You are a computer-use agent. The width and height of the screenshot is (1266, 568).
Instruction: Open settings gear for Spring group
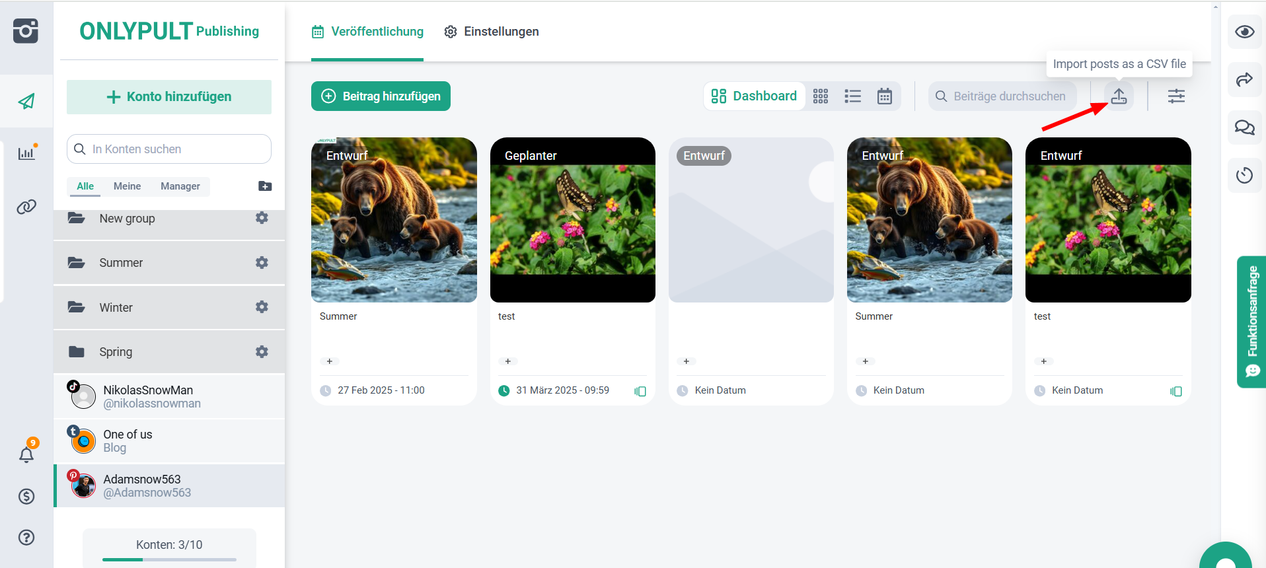(x=262, y=352)
